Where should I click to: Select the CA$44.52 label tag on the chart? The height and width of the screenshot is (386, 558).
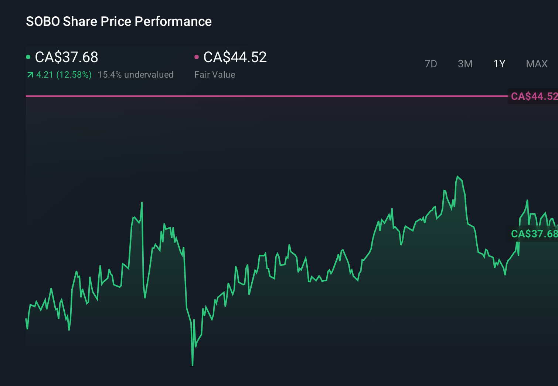(x=533, y=96)
